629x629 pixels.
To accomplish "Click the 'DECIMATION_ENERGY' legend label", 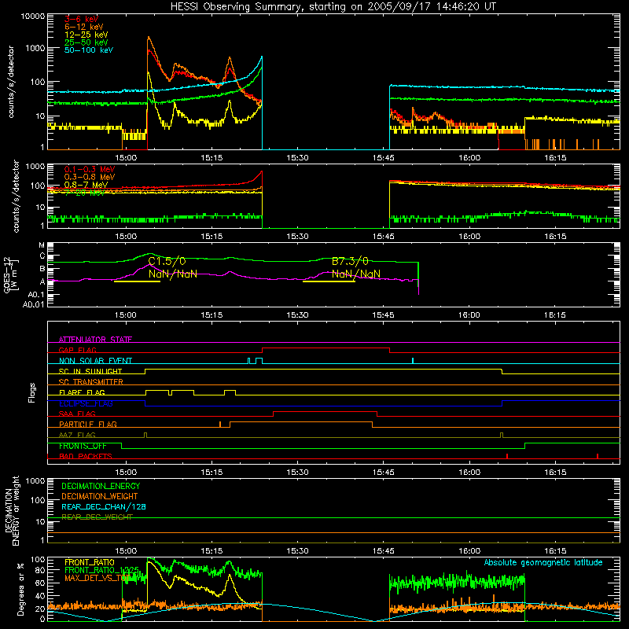I will (x=101, y=486).
